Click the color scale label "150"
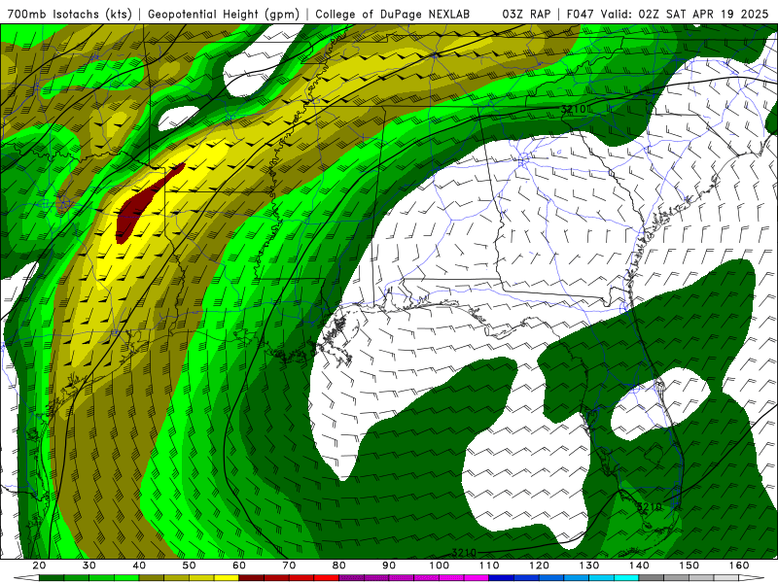This screenshot has height=583, width=778. [x=690, y=566]
